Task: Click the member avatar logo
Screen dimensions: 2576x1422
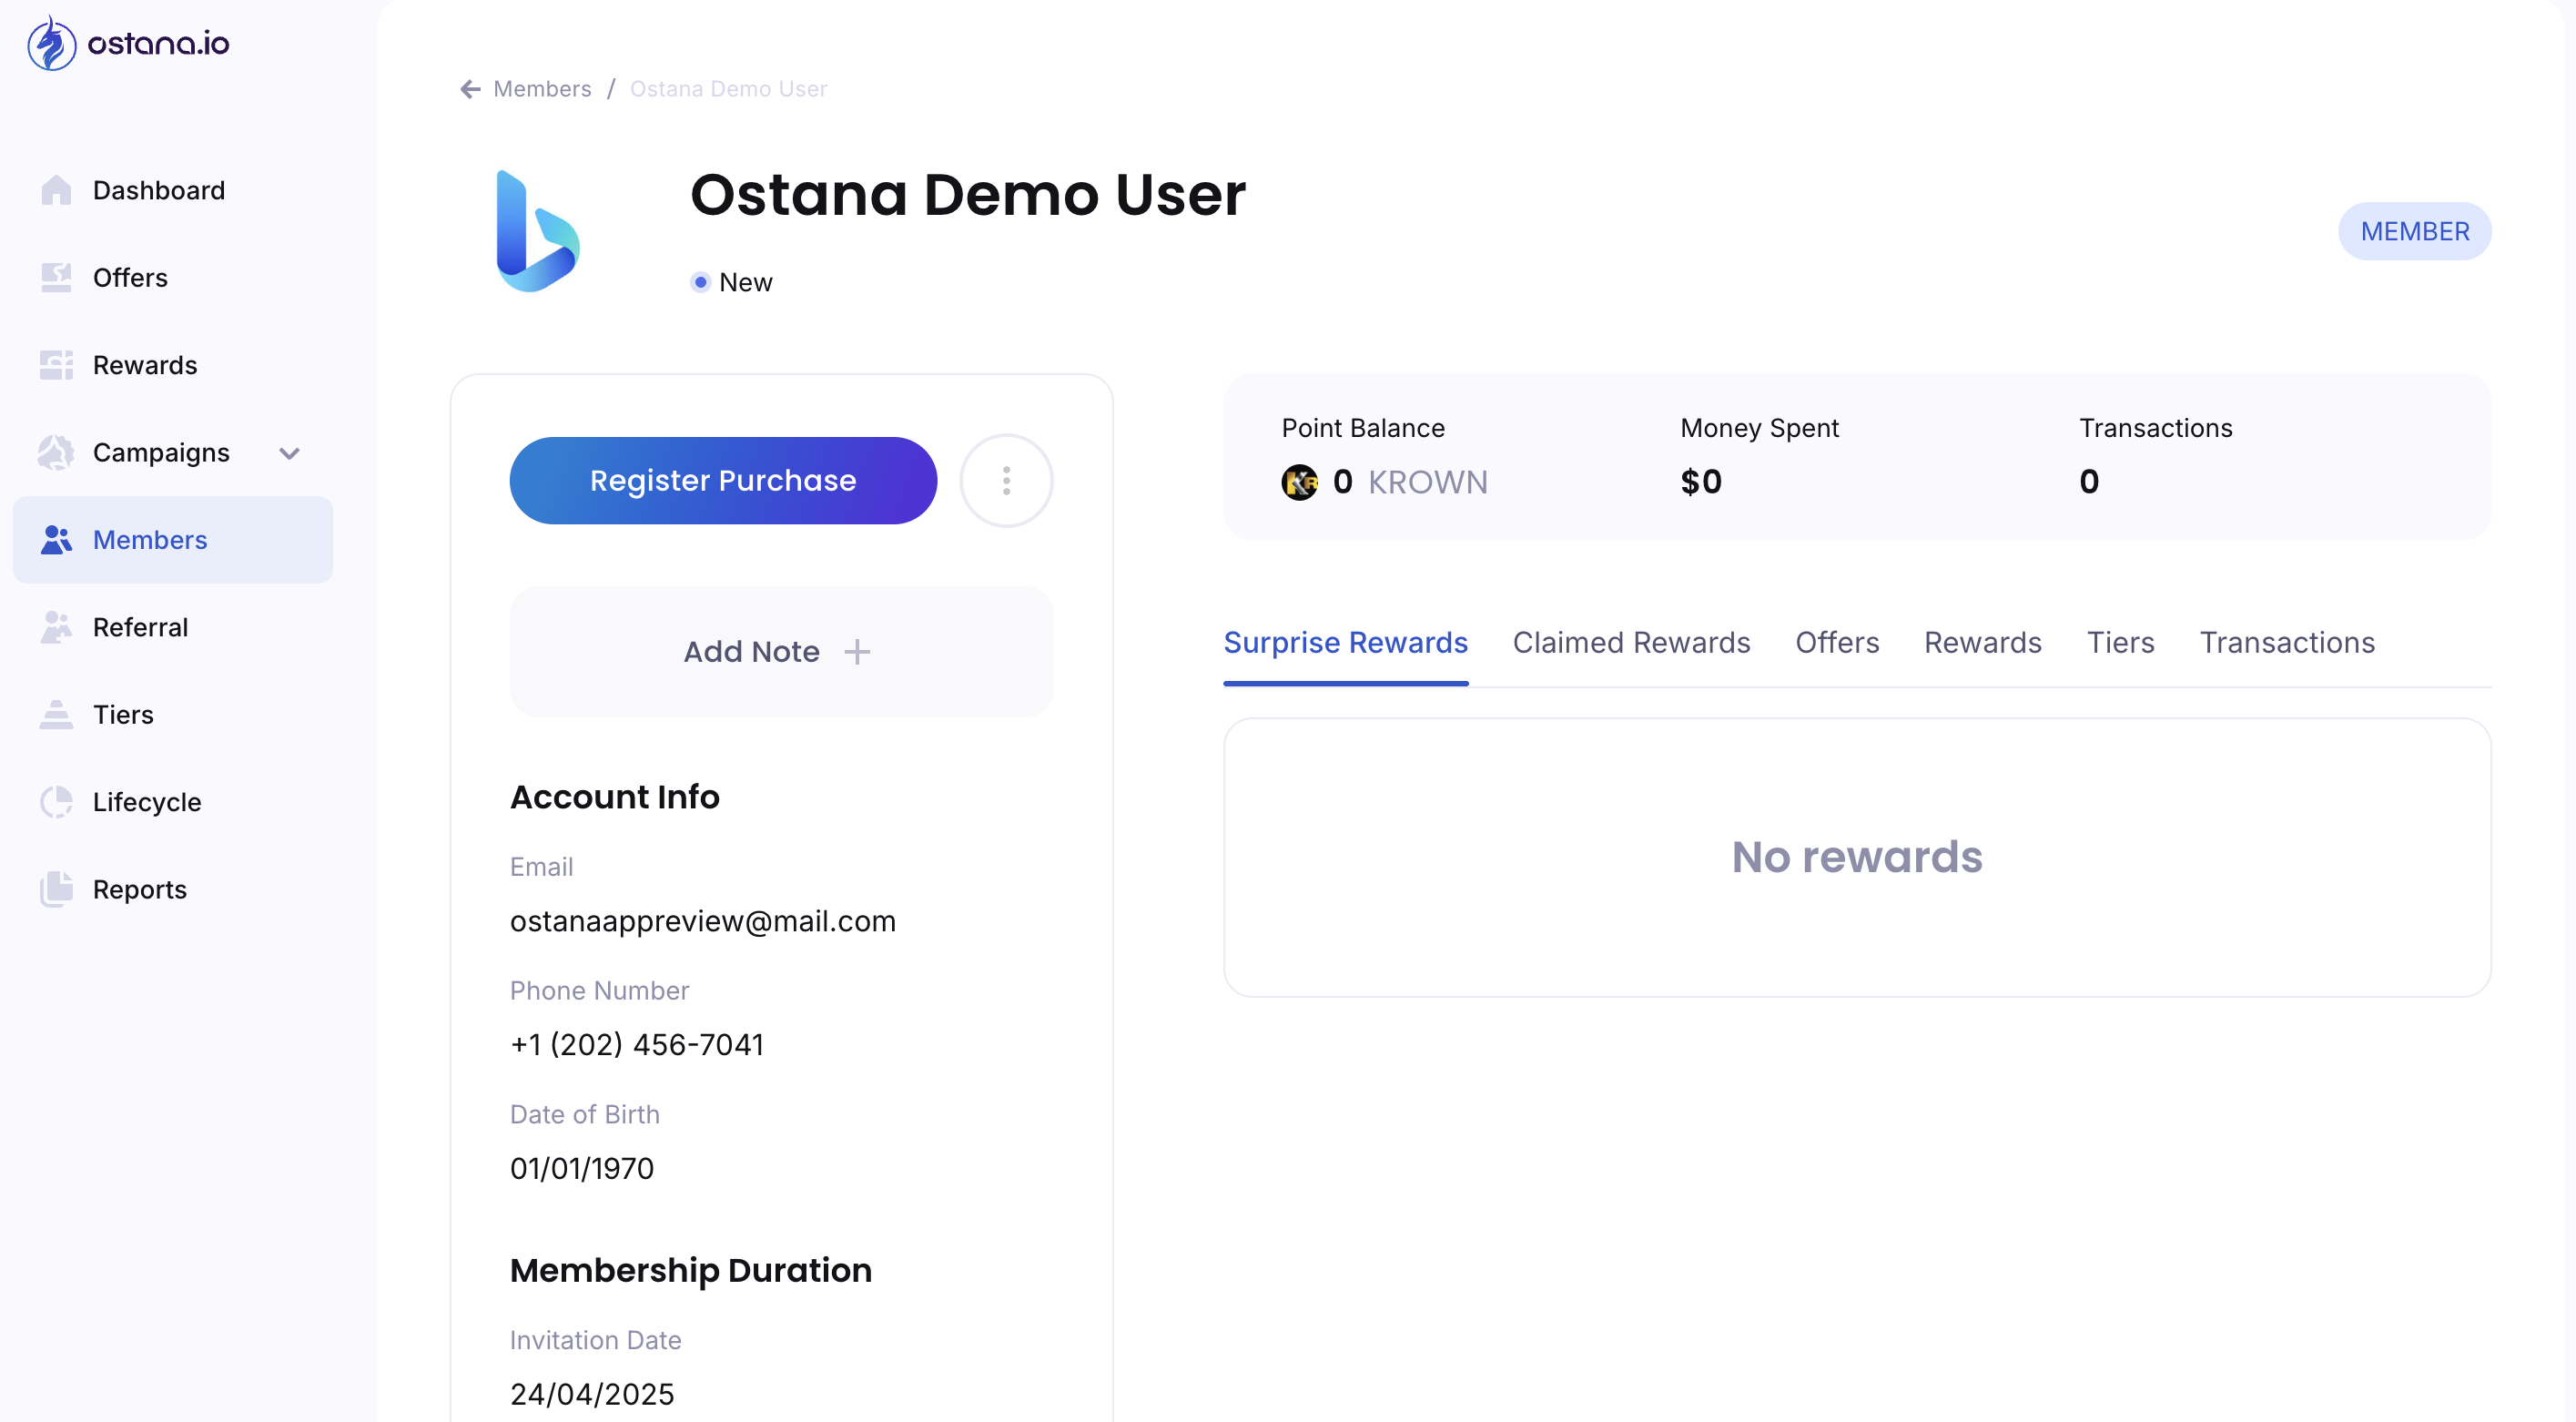Action: (538, 231)
